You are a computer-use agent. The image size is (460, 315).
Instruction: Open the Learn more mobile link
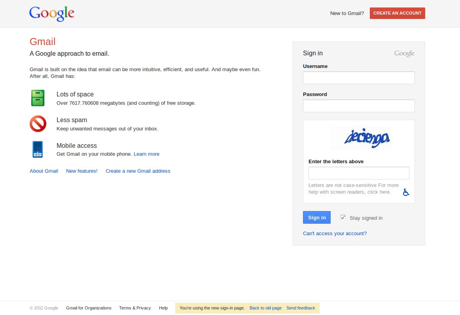tap(146, 154)
